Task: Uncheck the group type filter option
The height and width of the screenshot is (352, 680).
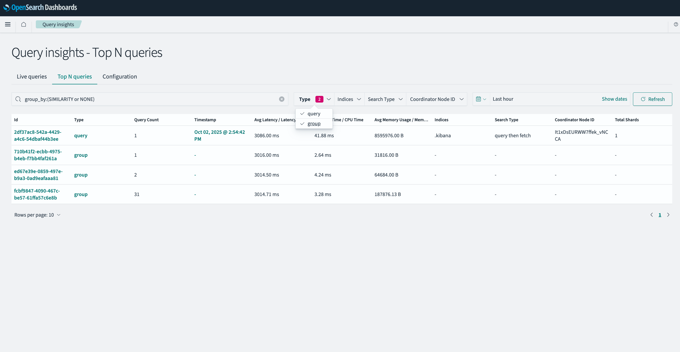Action: (x=314, y=123)
